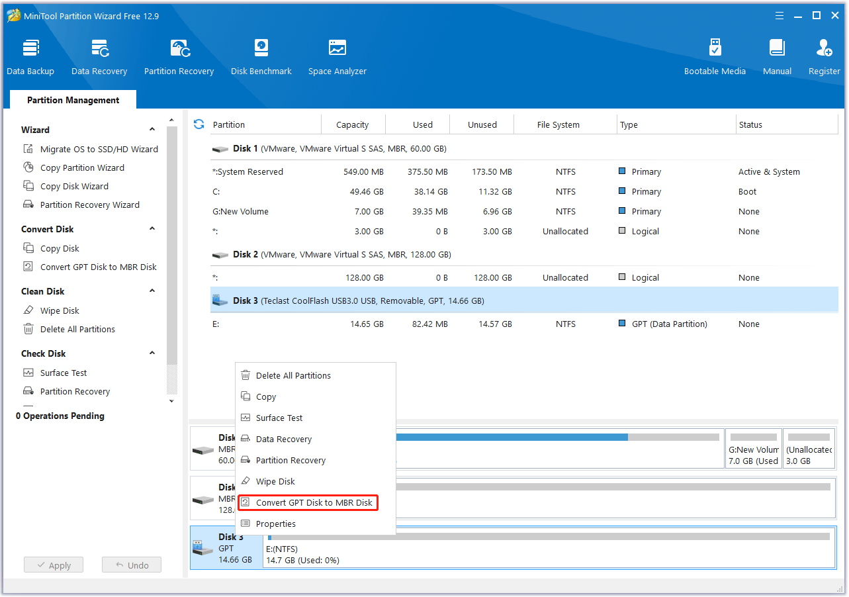
Task: Click Partition Recovery Wizard icon in sidebar
Action: (28, 205)
